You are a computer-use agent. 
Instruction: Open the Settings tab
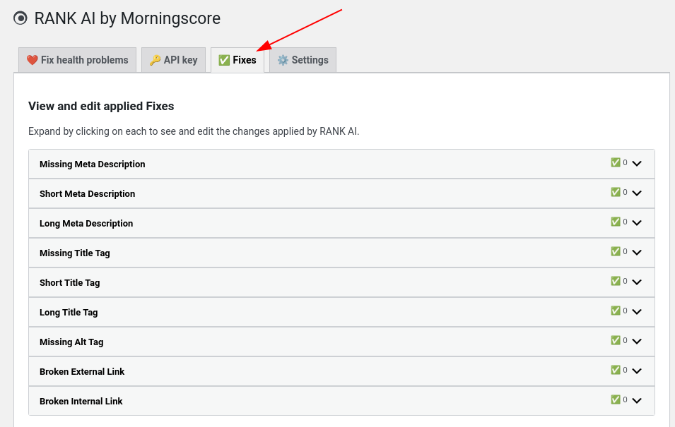point(303,60)
